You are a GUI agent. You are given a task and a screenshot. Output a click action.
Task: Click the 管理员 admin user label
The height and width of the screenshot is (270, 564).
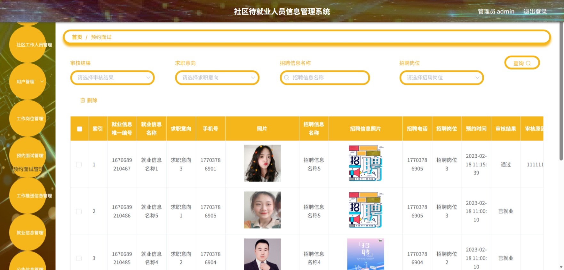[x=496, y=12]
